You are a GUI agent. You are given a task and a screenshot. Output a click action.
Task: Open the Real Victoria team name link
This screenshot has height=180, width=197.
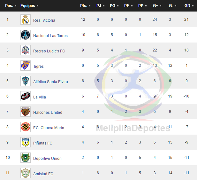(44, 20)
